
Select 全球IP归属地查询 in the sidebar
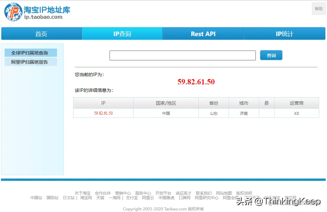tap(31, 53)
